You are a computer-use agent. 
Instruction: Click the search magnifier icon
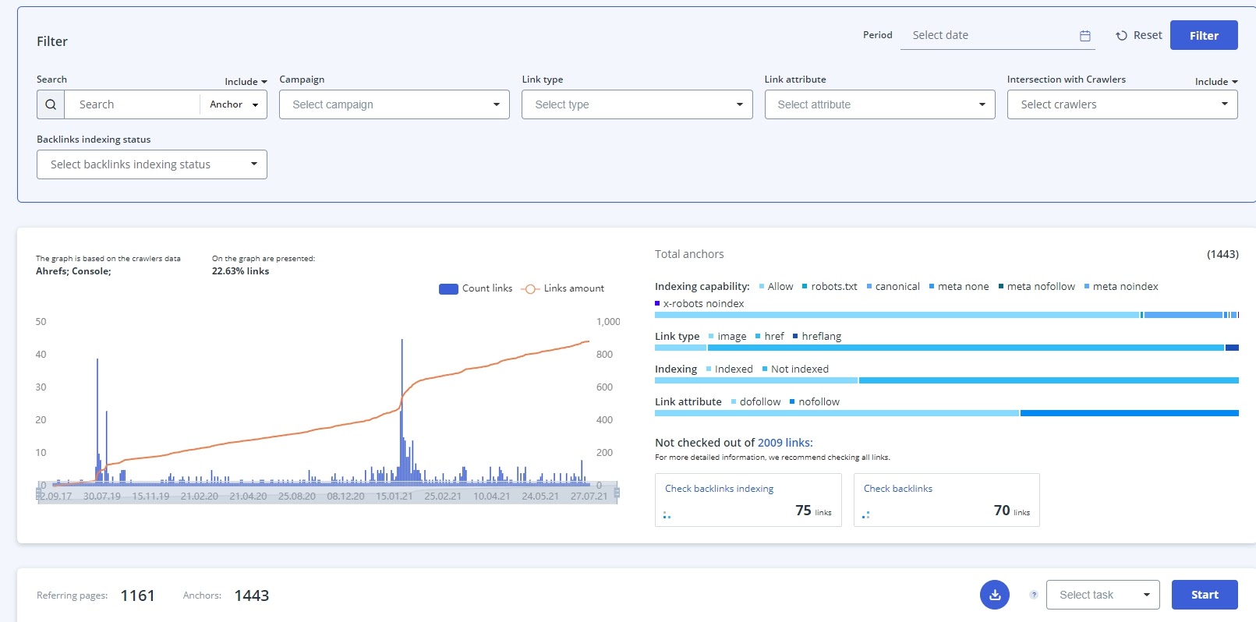point(51,104)
